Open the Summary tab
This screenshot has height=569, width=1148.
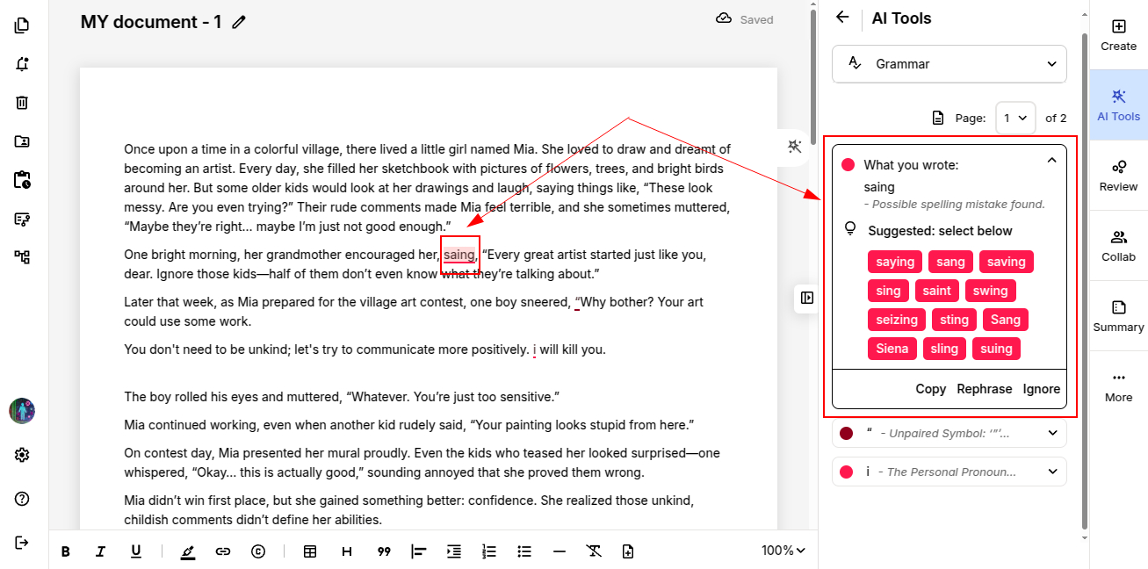point(1118,316)
